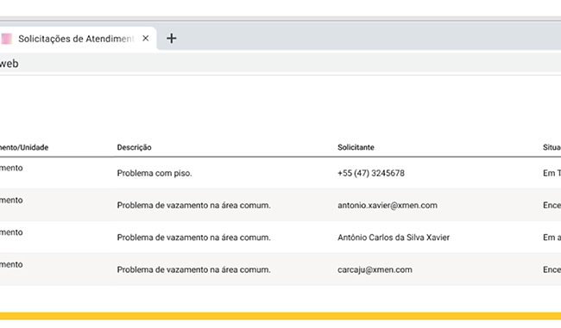Viewport: 561px width, 328px height.
Task: Click the Descrição column header
Action: pyautogui.click(x=134, y=147)
